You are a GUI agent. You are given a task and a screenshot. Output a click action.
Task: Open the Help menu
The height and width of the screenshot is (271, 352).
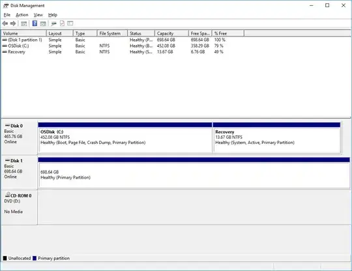coord(53,15)
